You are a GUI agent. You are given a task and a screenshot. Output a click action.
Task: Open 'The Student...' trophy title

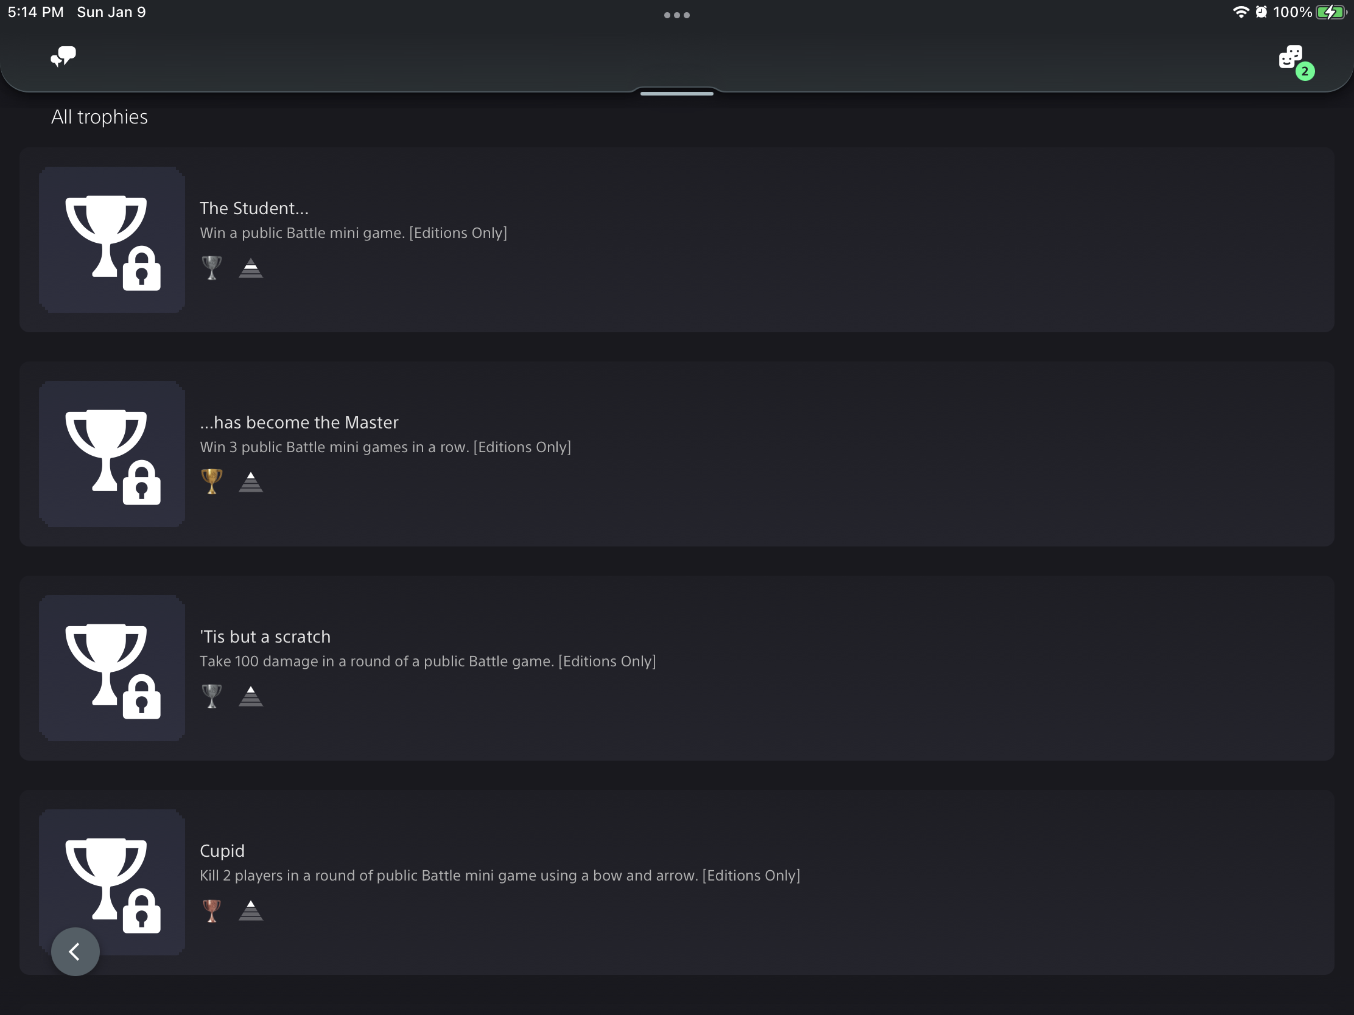(x=254, y=209)
